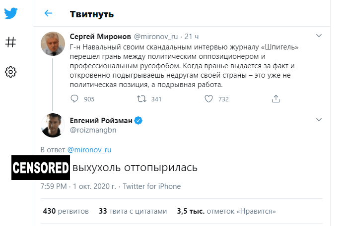Click the Сергей Миронов name link
The width and height of the screenshot is (343, 226).
100,37
